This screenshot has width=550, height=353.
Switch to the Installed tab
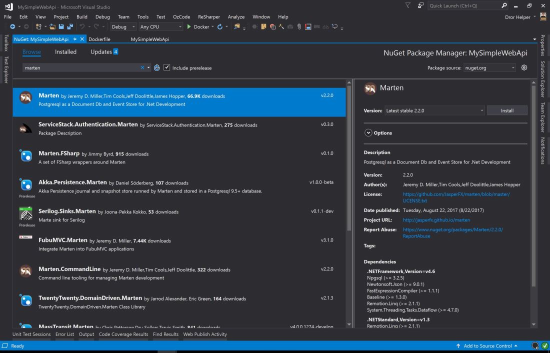tap(65, 52)
